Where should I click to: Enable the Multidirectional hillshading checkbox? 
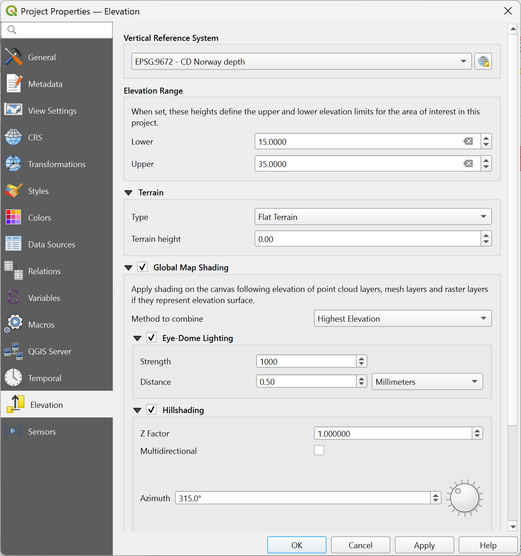[x=319, y=450]
